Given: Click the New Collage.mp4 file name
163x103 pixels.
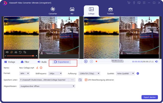Looking at the screenshot, I should pyautogui.click(x=27, y=68).
